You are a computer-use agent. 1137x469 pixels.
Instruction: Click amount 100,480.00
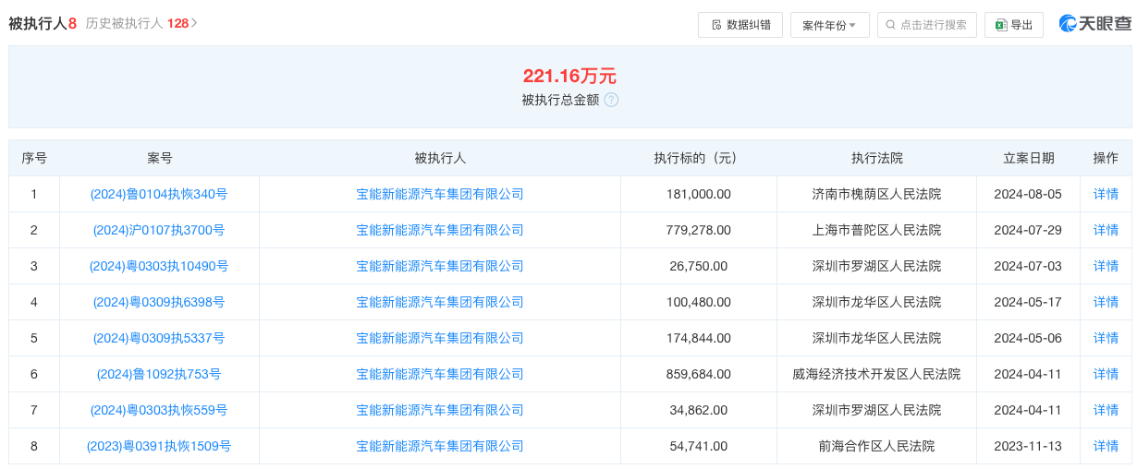[698, 302]
